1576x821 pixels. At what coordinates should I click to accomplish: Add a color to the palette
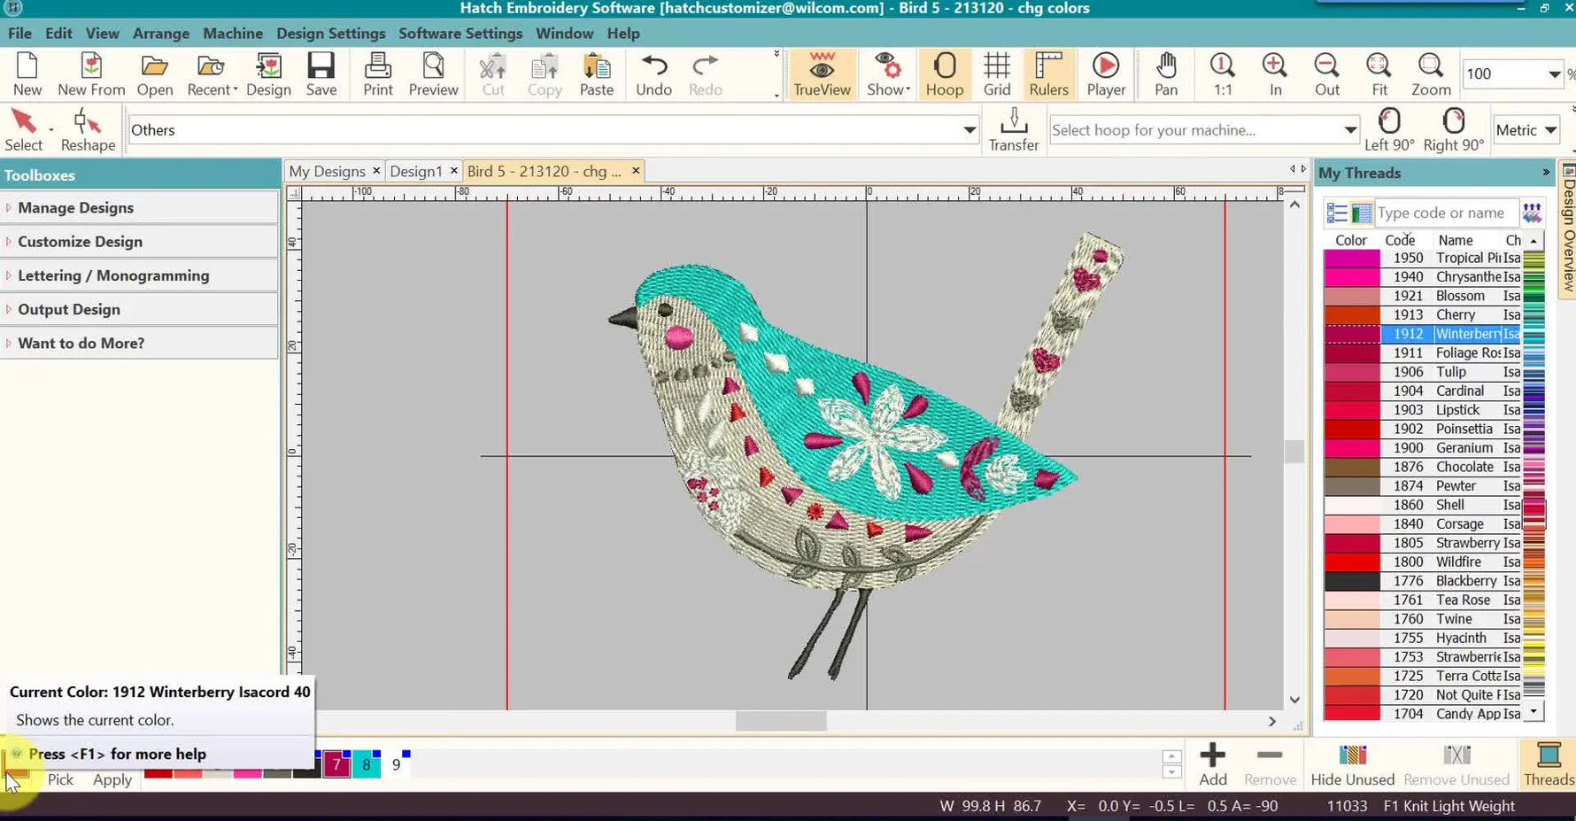(1212, 765)
